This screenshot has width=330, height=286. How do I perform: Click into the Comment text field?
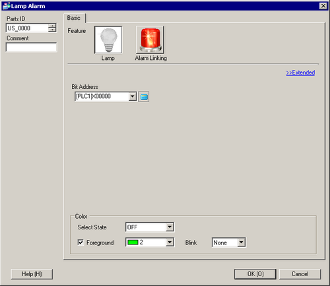[x=31, y=47]
